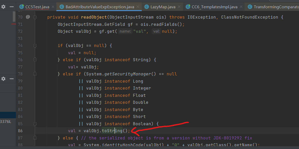Open the CC6_TemplatesImpl.java tab
Viewport: 299px width, 149px height.
214,7
